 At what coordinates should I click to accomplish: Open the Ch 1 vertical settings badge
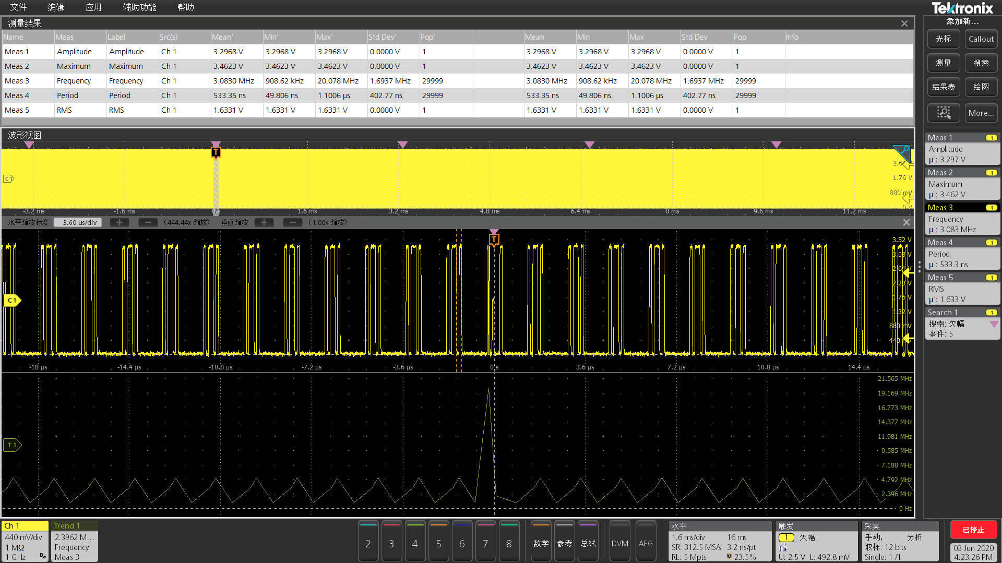click(x=25, y=541)
